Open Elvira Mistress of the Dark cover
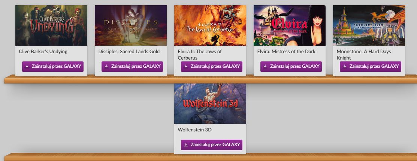The height and width of the screenshot is (161, 417). pos(290,25)
